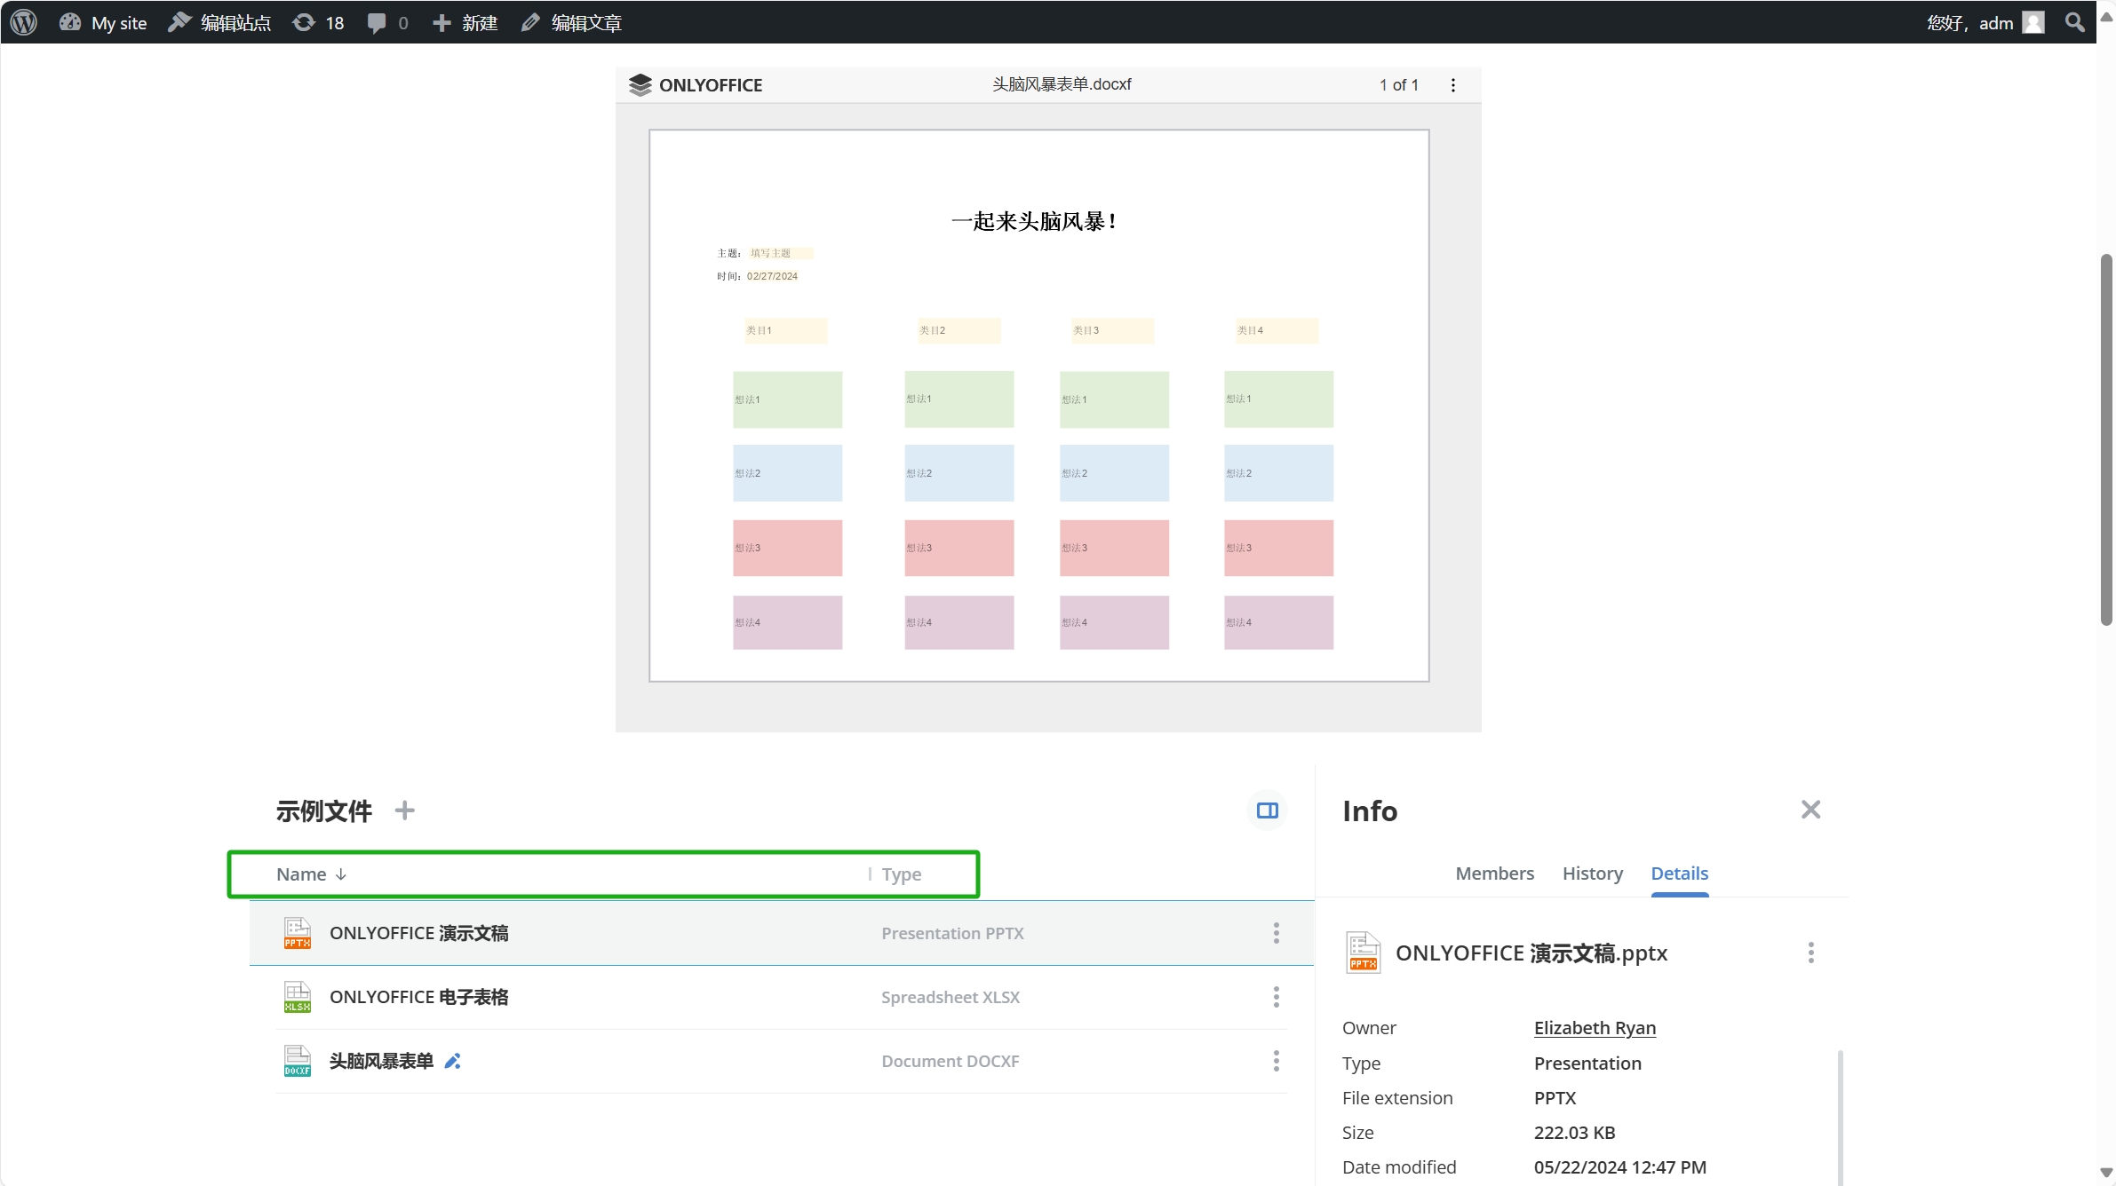Click the ONLYOFFICE logo in viewer header

[696, 85]
